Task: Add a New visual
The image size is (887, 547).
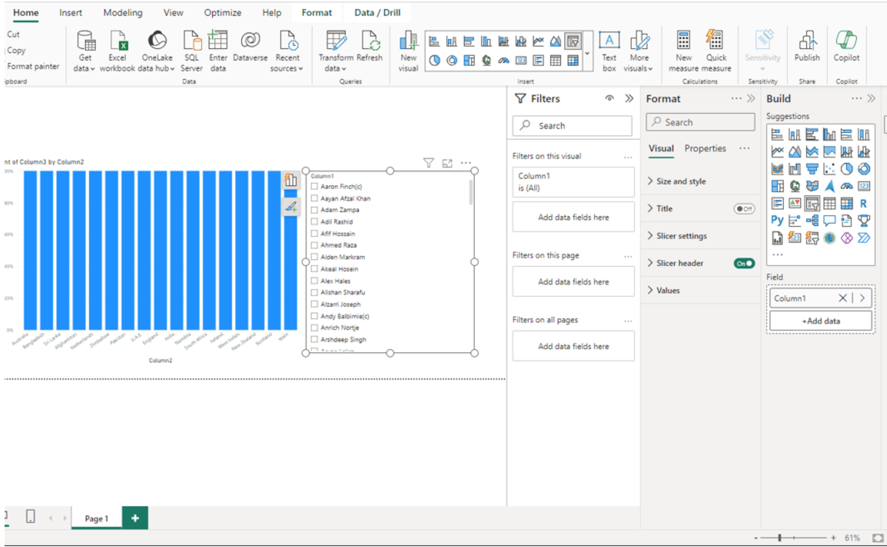Action: click(408, 51)
